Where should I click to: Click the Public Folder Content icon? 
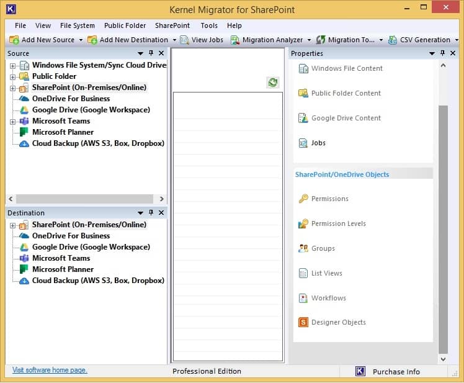[303, 93]
